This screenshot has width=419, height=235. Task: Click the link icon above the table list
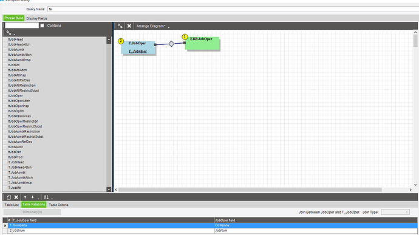click(x=9, y=33)
